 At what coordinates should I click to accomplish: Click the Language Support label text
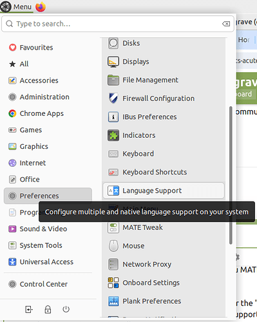tap(152, 191)
